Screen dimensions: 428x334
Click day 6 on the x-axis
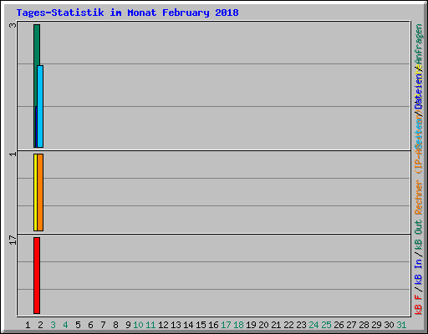pos(90,325)
